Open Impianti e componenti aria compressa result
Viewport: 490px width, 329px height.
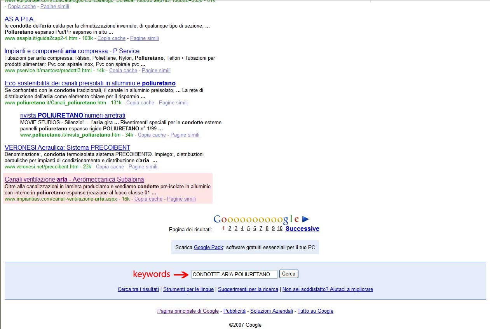(72, 51)
